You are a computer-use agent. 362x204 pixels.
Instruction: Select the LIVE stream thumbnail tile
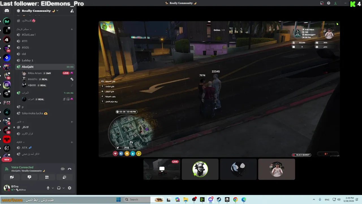tap(162, 169)
